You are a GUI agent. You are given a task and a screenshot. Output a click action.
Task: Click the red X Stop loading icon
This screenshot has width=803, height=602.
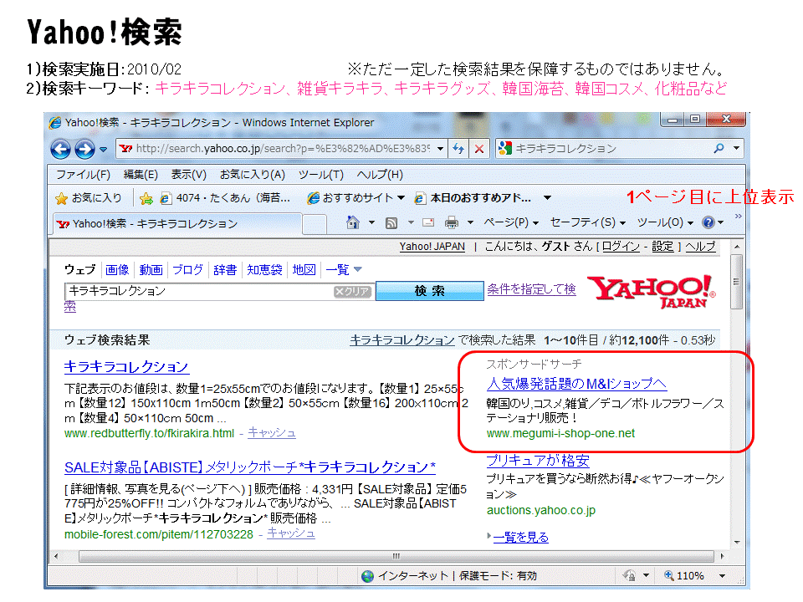(x=478, y=149)
